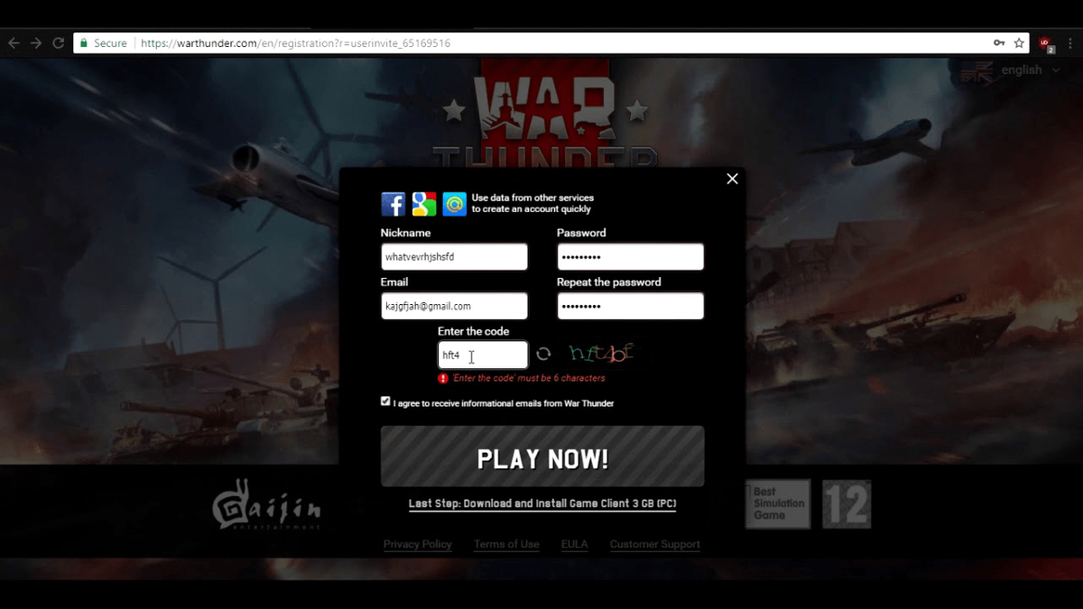
Task: Open the Privacy Policy page
Action: coord(417,544)
